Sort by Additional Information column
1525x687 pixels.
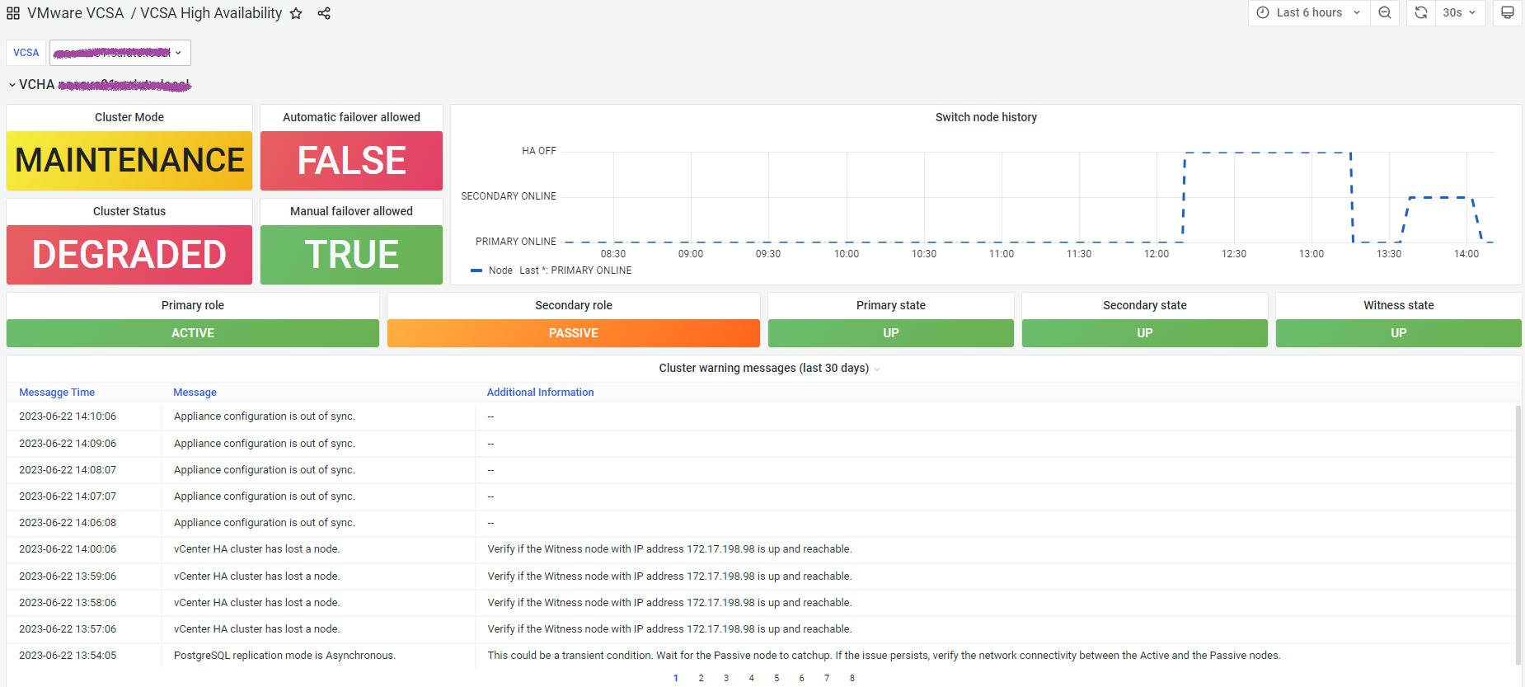point(540,393)
